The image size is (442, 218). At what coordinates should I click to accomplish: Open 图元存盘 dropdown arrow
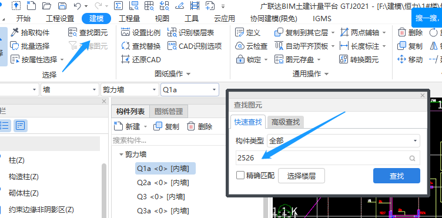click(x=319, y=59)
